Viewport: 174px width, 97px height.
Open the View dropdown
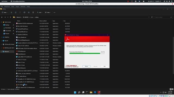48,12
